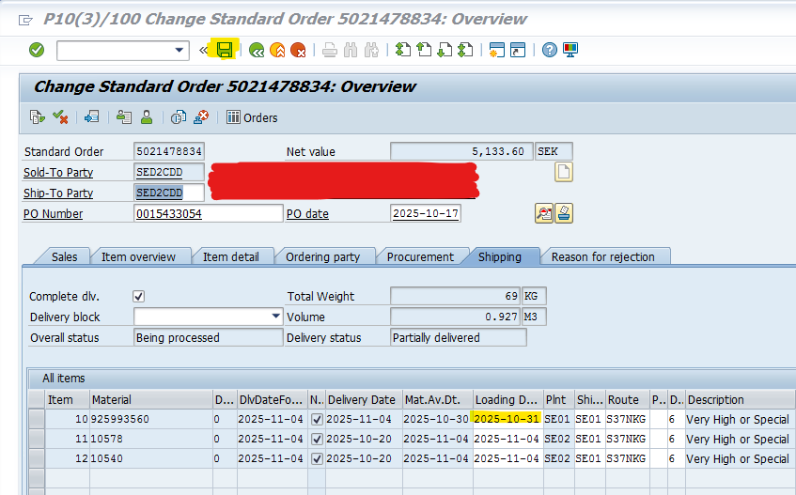Toggle the checkbox in item 10 row

317,420
